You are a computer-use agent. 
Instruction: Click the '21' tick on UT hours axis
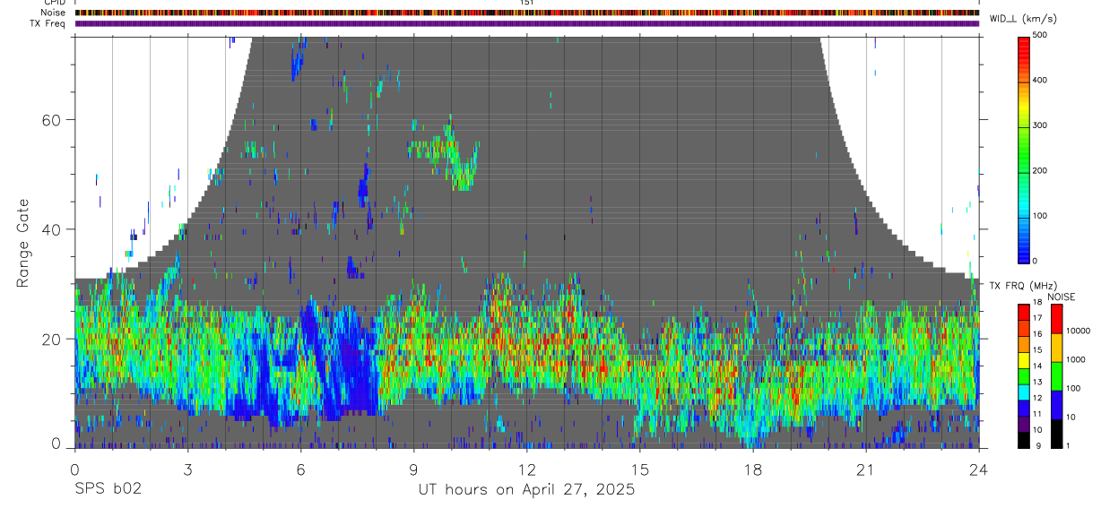pyautogui.click(x=866, y=469)
